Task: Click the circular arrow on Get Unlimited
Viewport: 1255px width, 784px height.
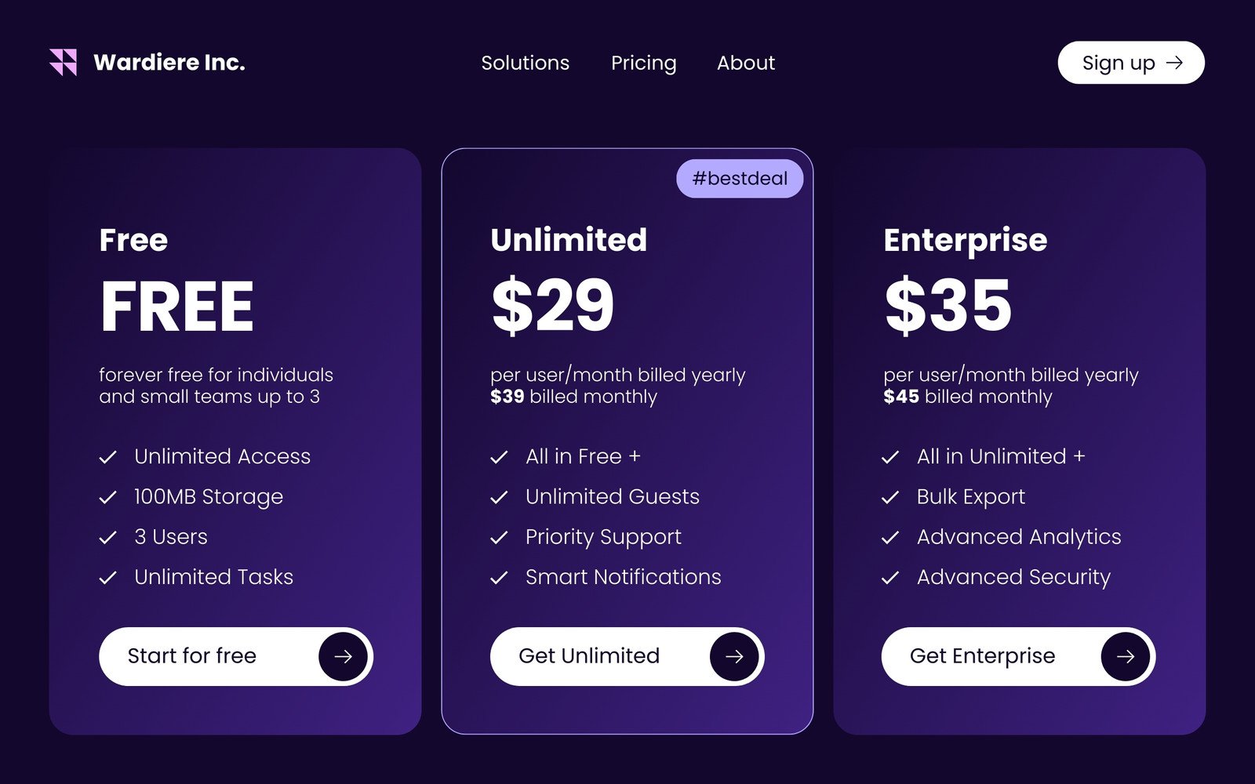Action: [735, 656]
